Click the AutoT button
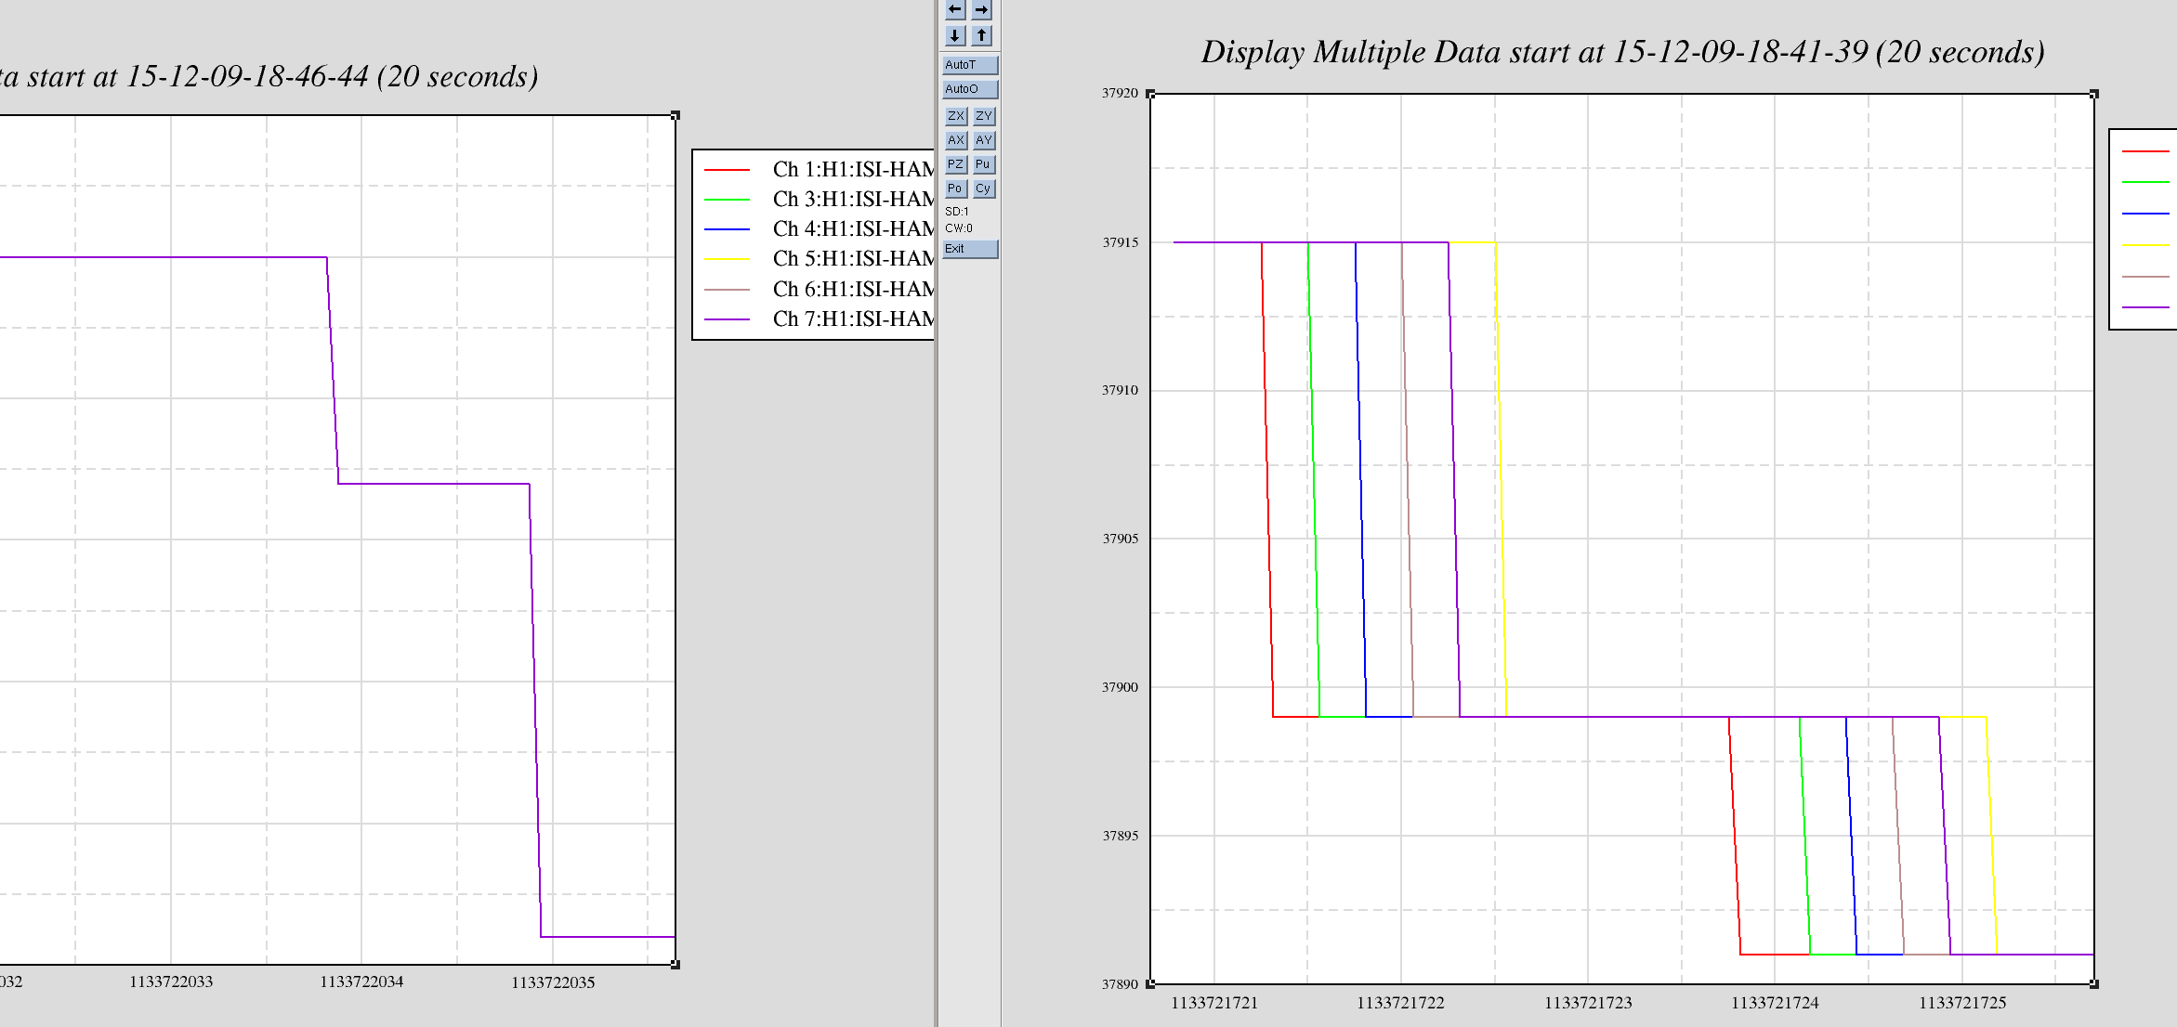 pyautogui.click(x=970, y=65)
